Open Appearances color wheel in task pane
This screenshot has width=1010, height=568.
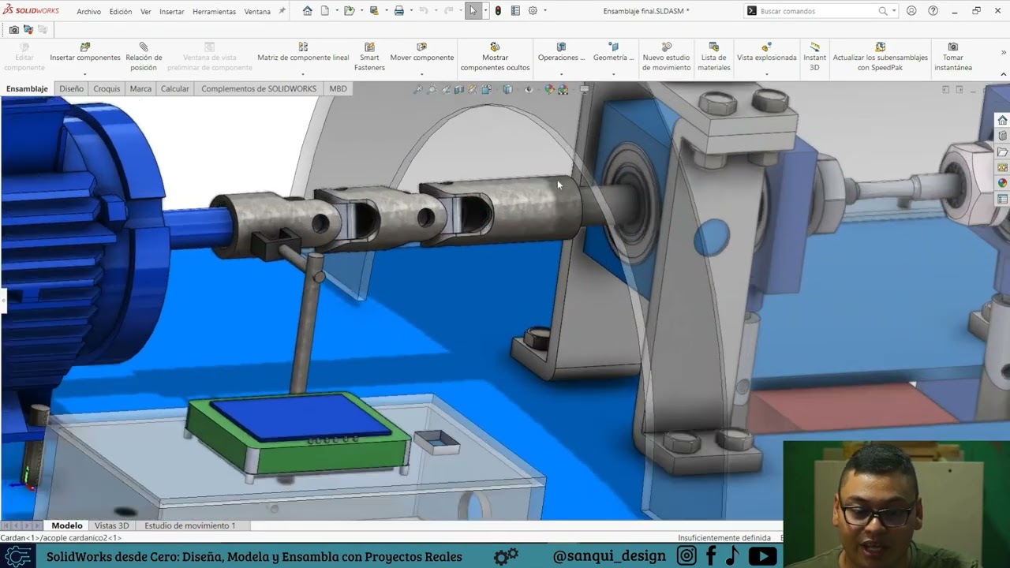(x=1002, y=183)
